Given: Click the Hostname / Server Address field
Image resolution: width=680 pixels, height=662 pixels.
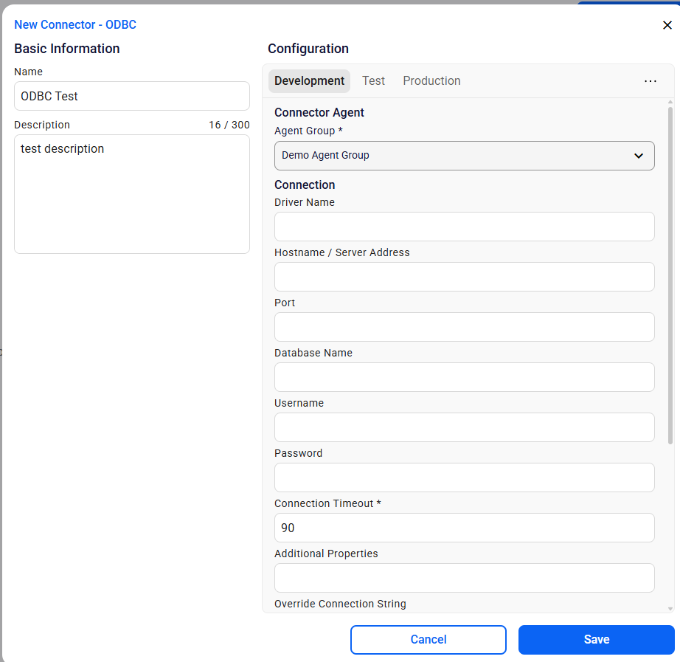Looking at the screenshot, I should [x=464, y=277].
